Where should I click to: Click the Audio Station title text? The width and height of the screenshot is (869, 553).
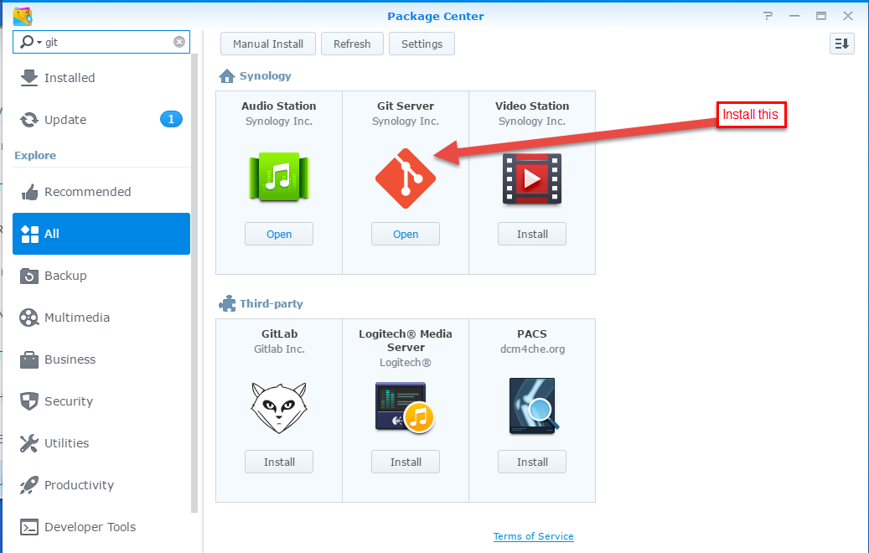(279, 106)
